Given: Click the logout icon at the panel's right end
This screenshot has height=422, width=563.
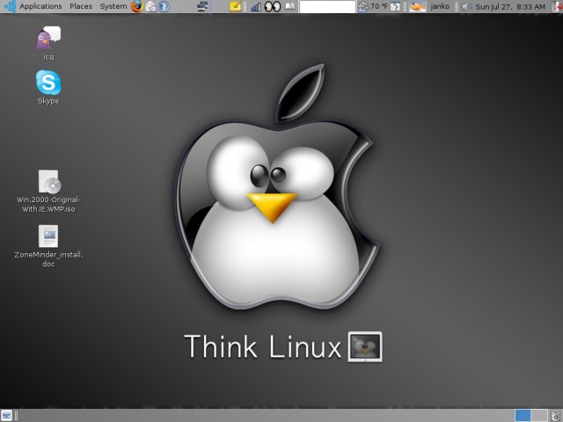Looking at the screenshot, I should [557, 7].
